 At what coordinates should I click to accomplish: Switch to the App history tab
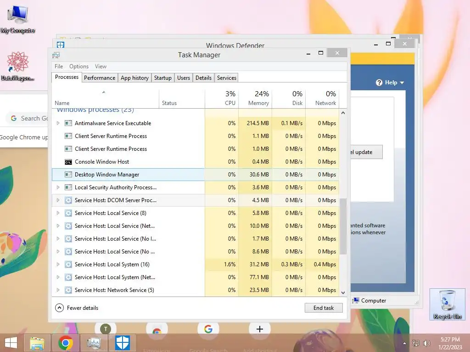[134, 78]
